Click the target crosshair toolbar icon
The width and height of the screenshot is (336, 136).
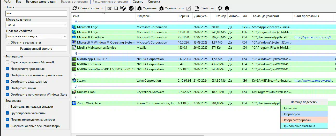pos(131,8)
